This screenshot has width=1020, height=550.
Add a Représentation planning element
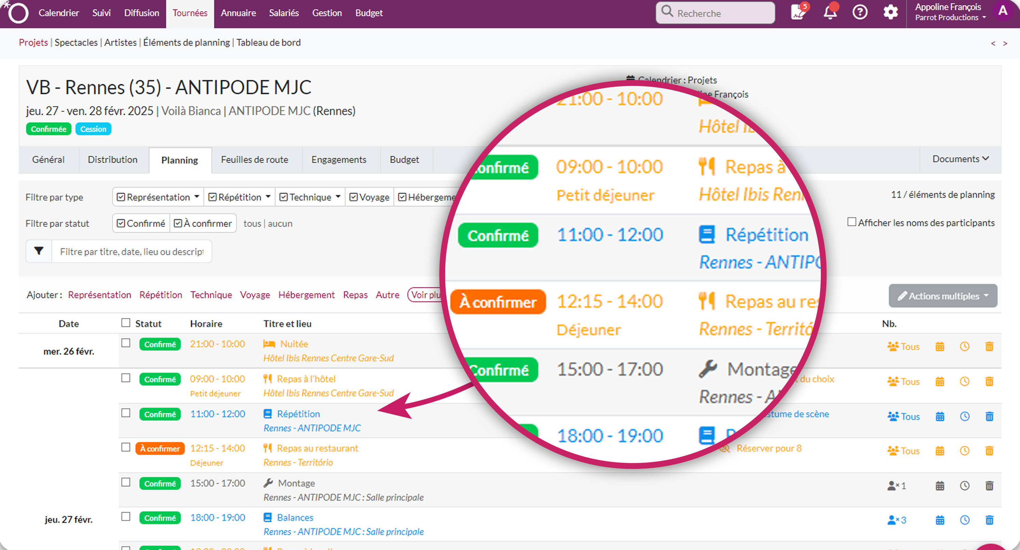99,295
